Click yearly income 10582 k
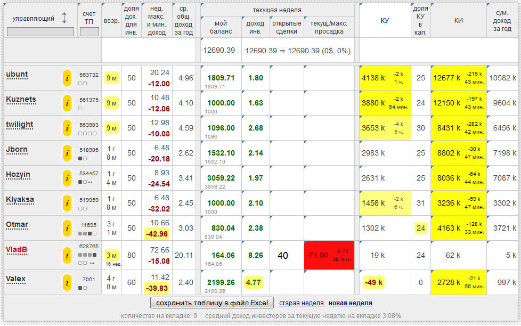The width and height of the screenshot is (521, 326). [503, 78]
